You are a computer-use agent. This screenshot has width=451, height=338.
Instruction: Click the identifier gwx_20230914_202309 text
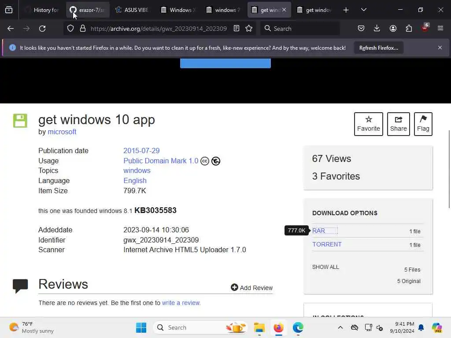click(x=161, y=240)
